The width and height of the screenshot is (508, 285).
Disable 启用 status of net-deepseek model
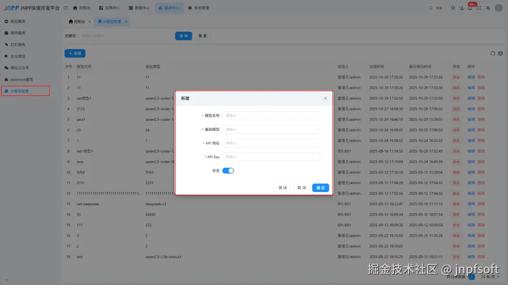coord(455,204)
